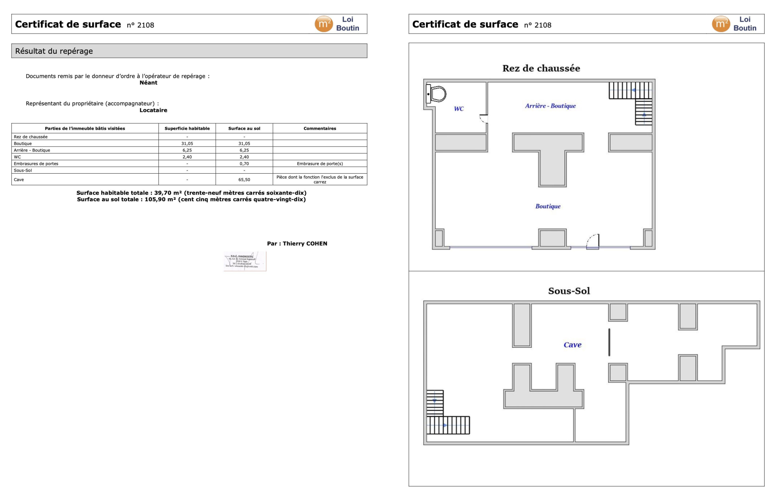
Task: Click the Cave room label
Action: 572,345
